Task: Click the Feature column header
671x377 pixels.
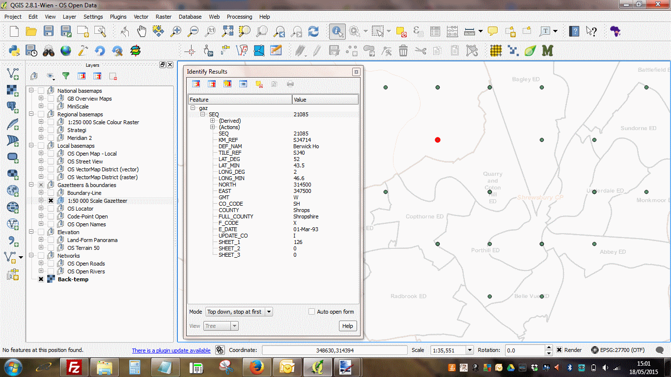Action: (240, 100)
